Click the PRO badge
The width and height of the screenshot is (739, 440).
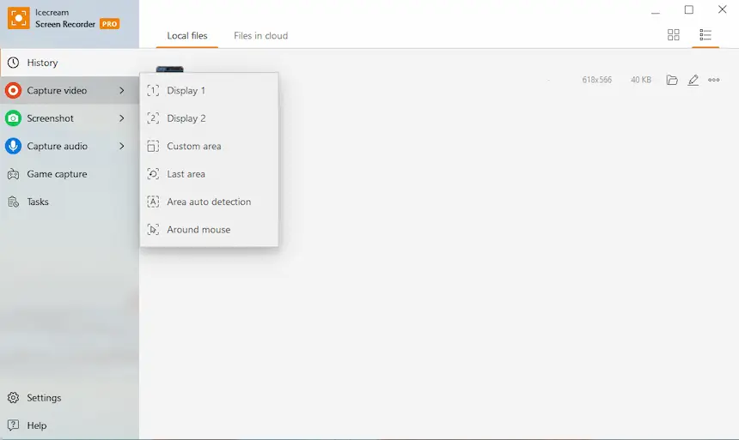(x=109, y=24)
